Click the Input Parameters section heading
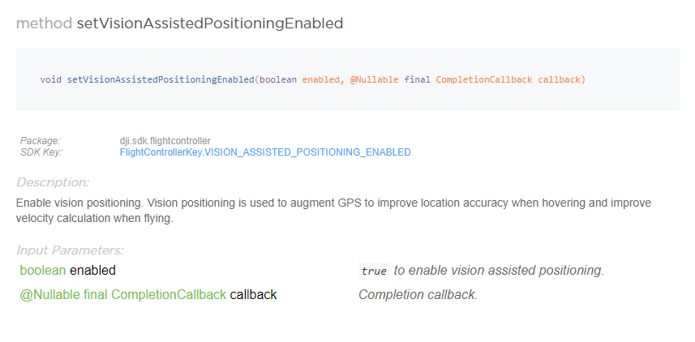The width and height of the screenshot is (695, 342). pyautogui.click(x=70, y=250)
